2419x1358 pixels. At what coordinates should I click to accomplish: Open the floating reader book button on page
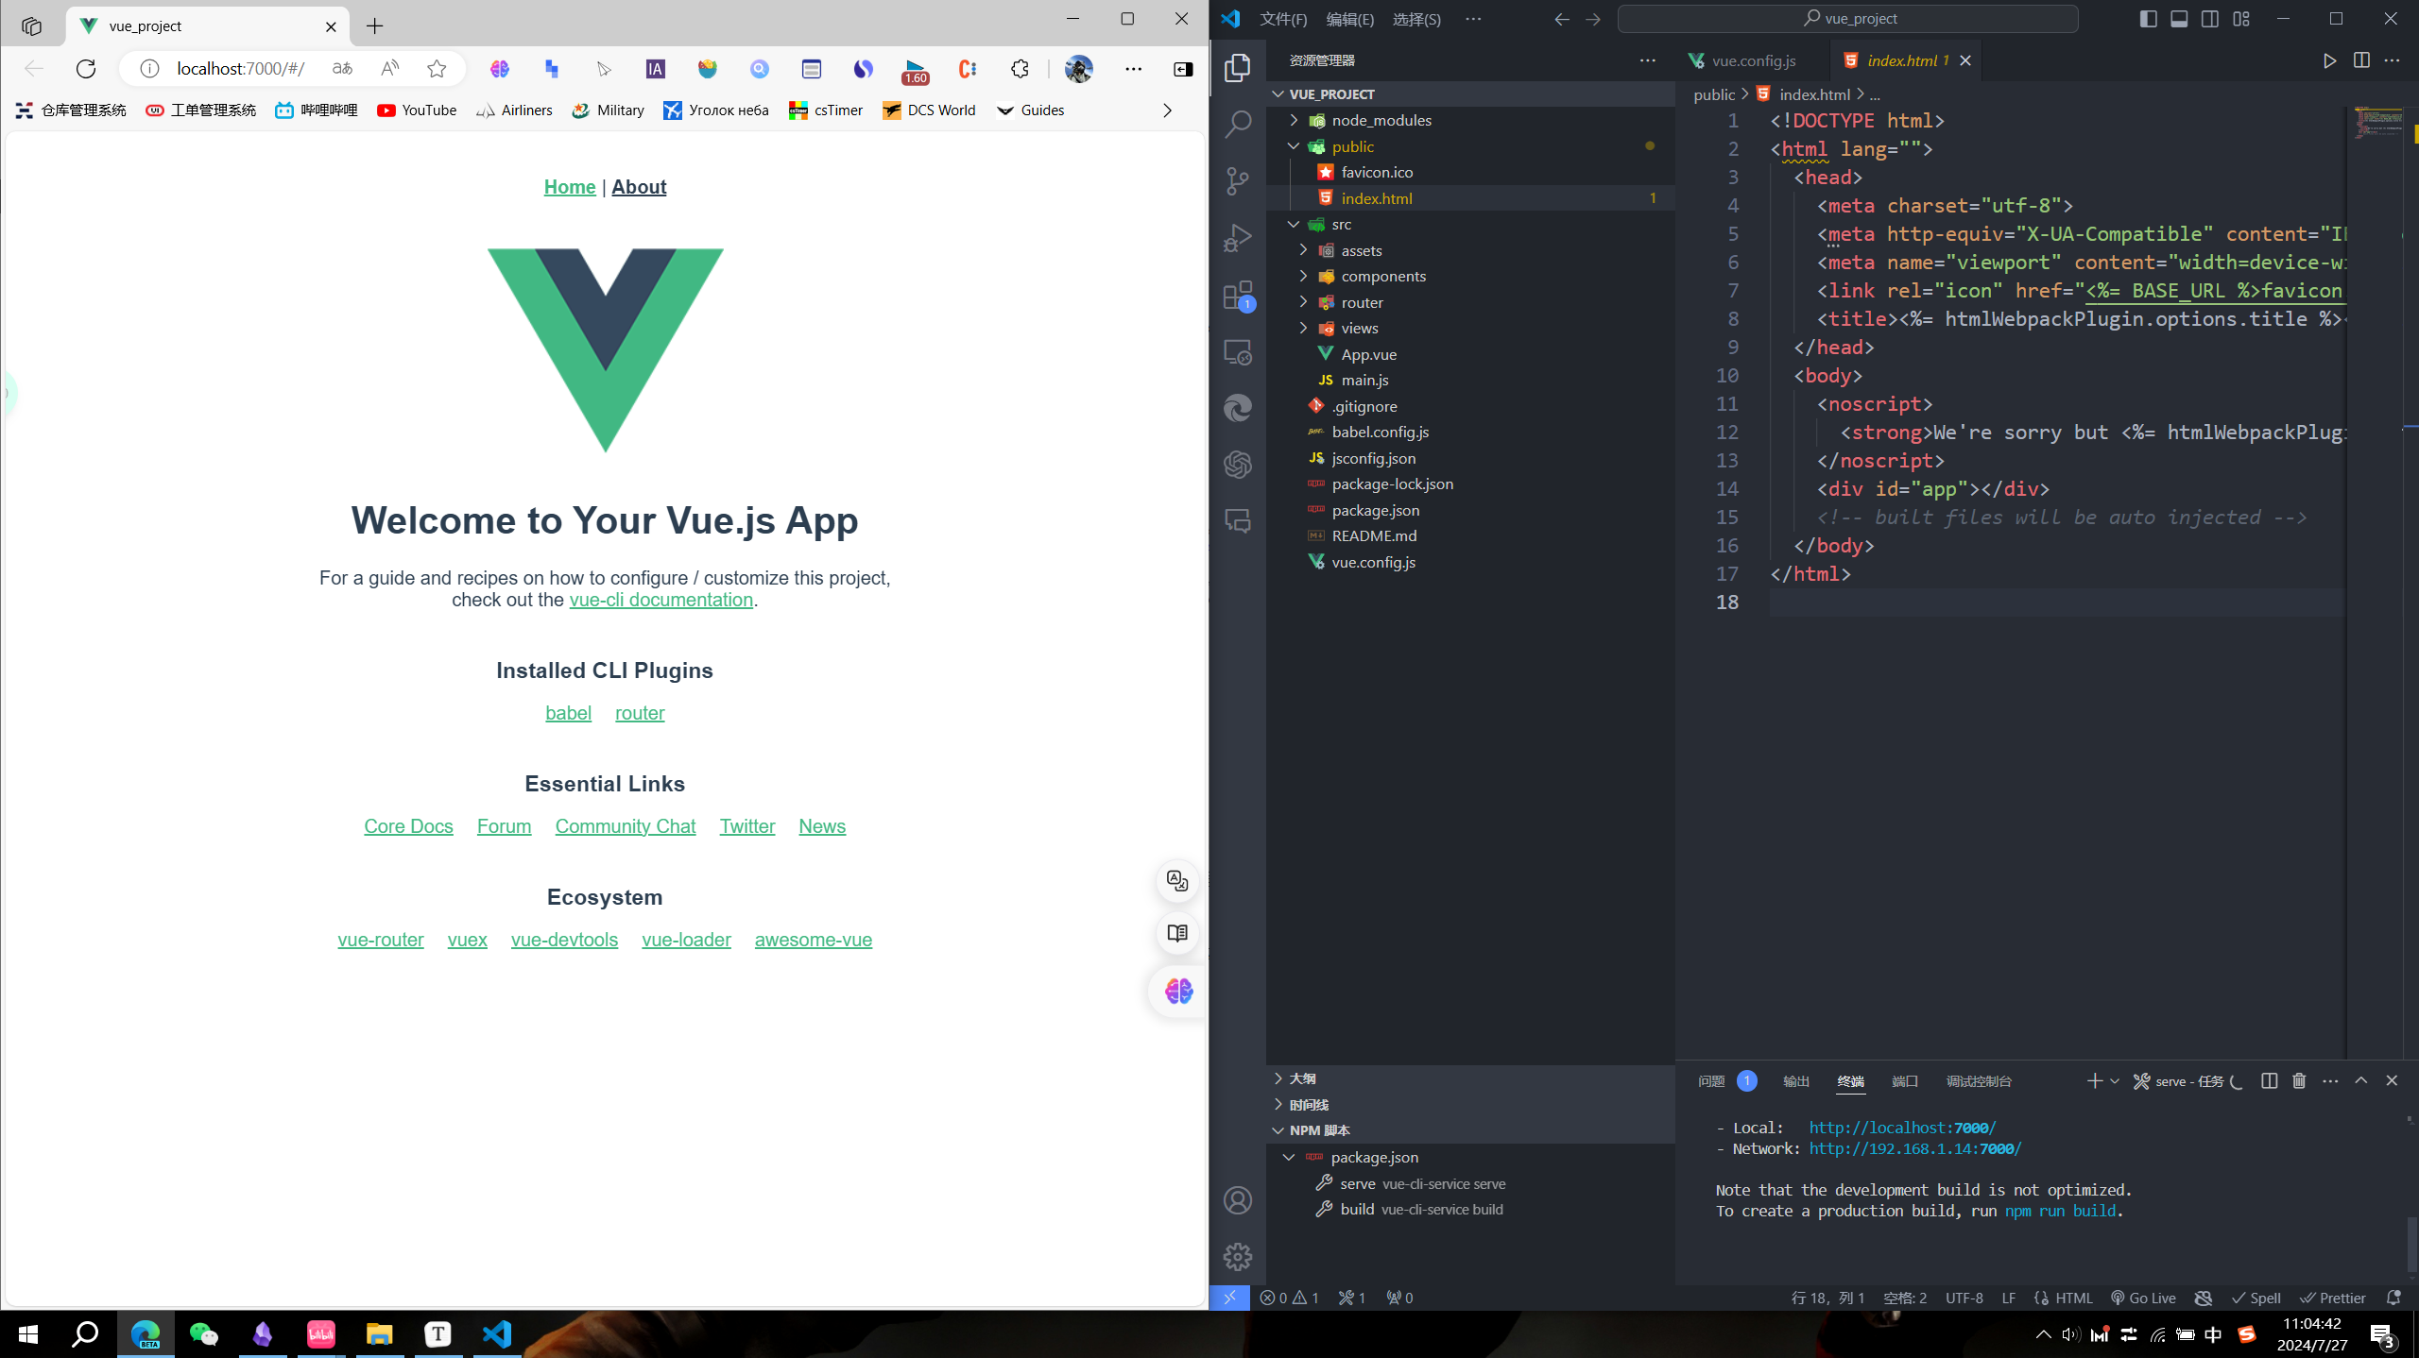point(1177,934)
